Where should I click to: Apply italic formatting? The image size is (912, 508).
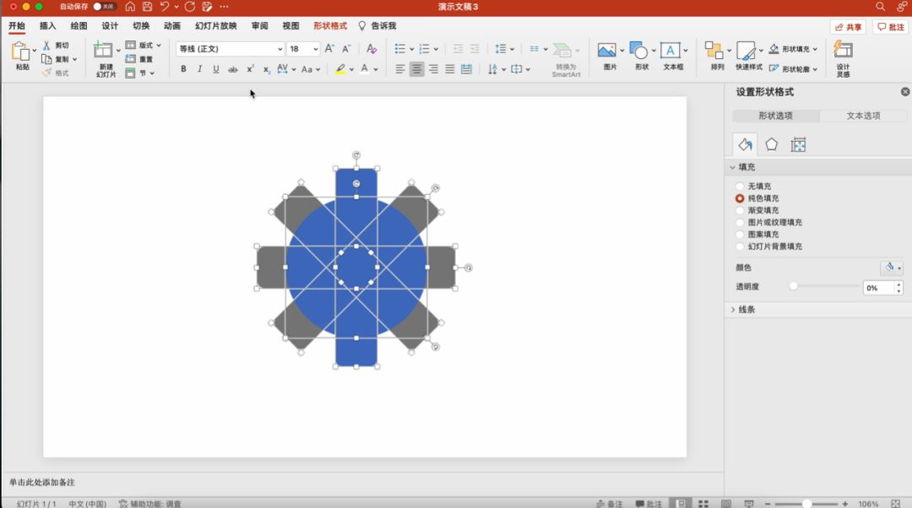click(x=199, y=68)
